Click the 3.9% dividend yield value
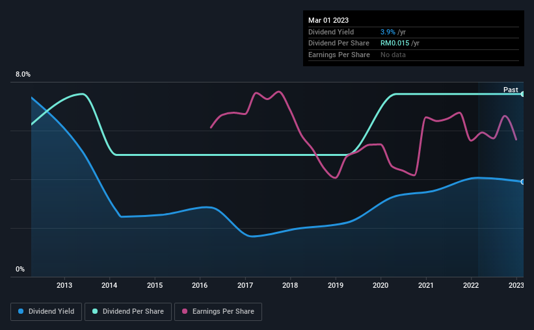Screen dimensions: 534x330 pos(388,32)
